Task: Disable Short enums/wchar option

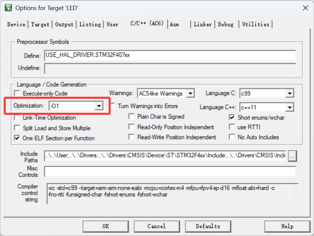Action: (232, 117)
